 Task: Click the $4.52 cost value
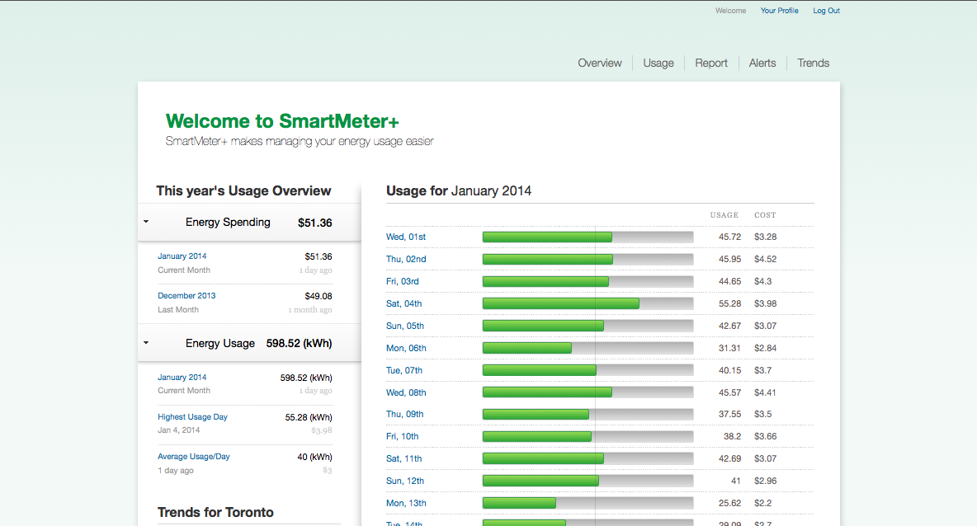tap(765, 259)
